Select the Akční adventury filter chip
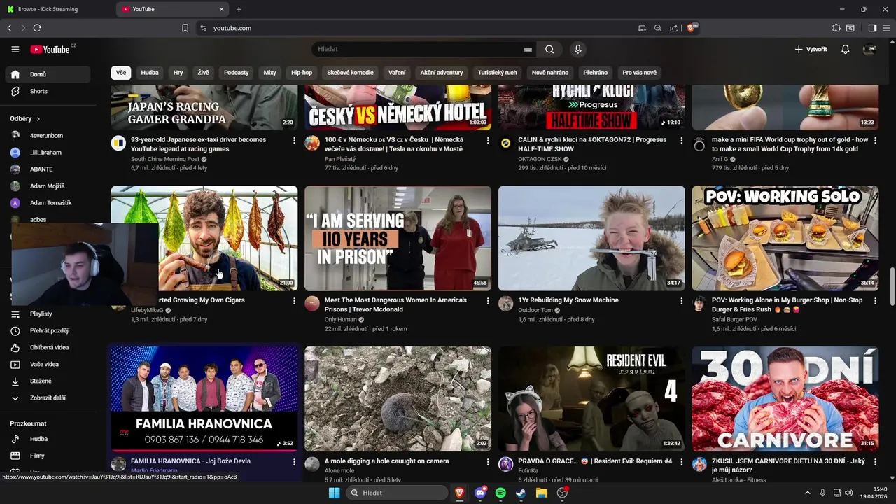The image size is (896, 504). pos(442,73)
